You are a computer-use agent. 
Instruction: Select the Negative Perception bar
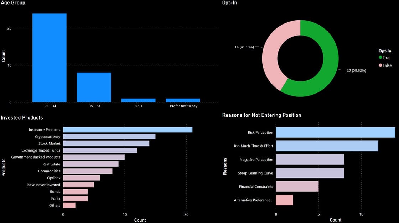310,159
